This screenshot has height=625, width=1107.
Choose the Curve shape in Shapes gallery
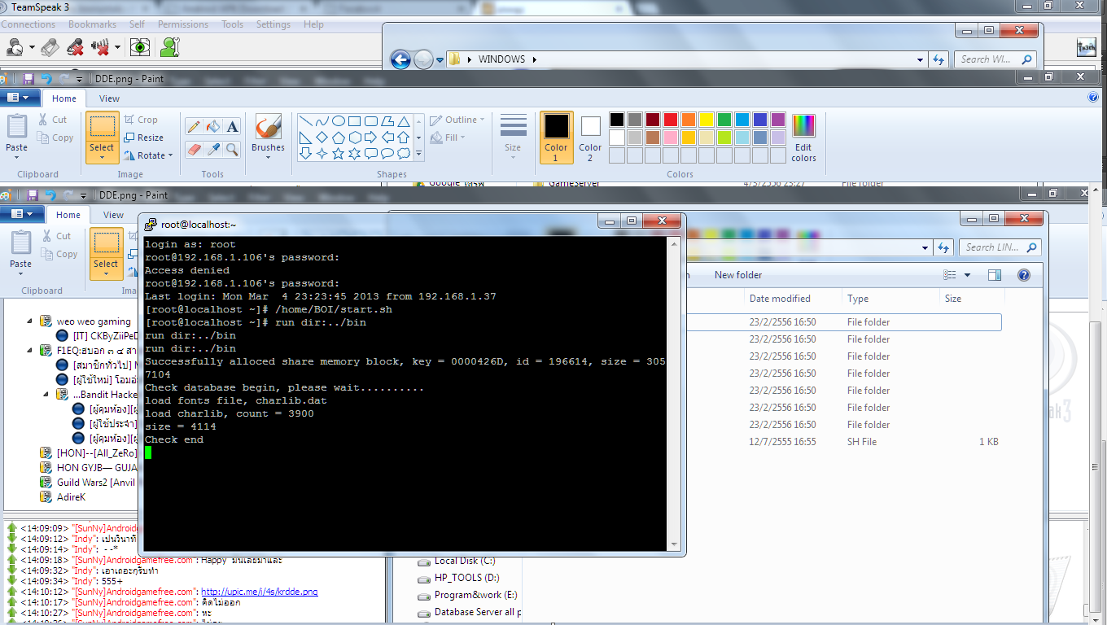[x=322, y=120]
